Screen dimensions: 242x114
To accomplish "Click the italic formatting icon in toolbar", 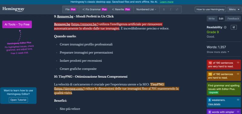I will [171, 9].
